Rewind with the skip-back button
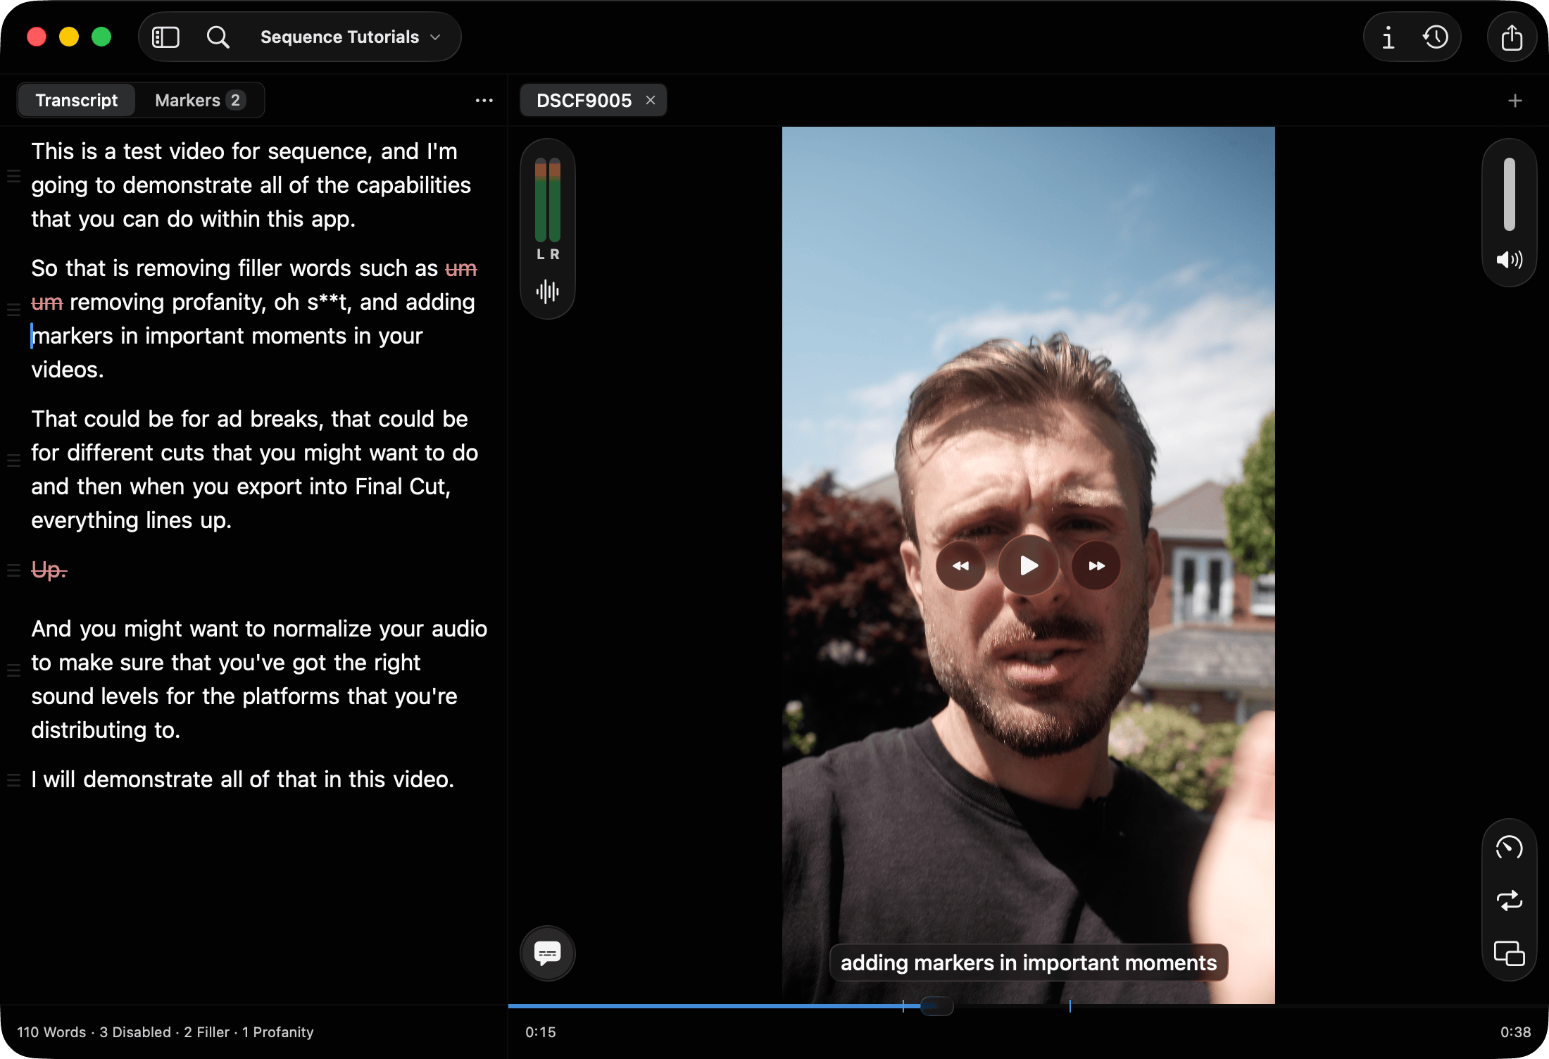This screenshot has width=1549, height=1059. pos(960,565)
